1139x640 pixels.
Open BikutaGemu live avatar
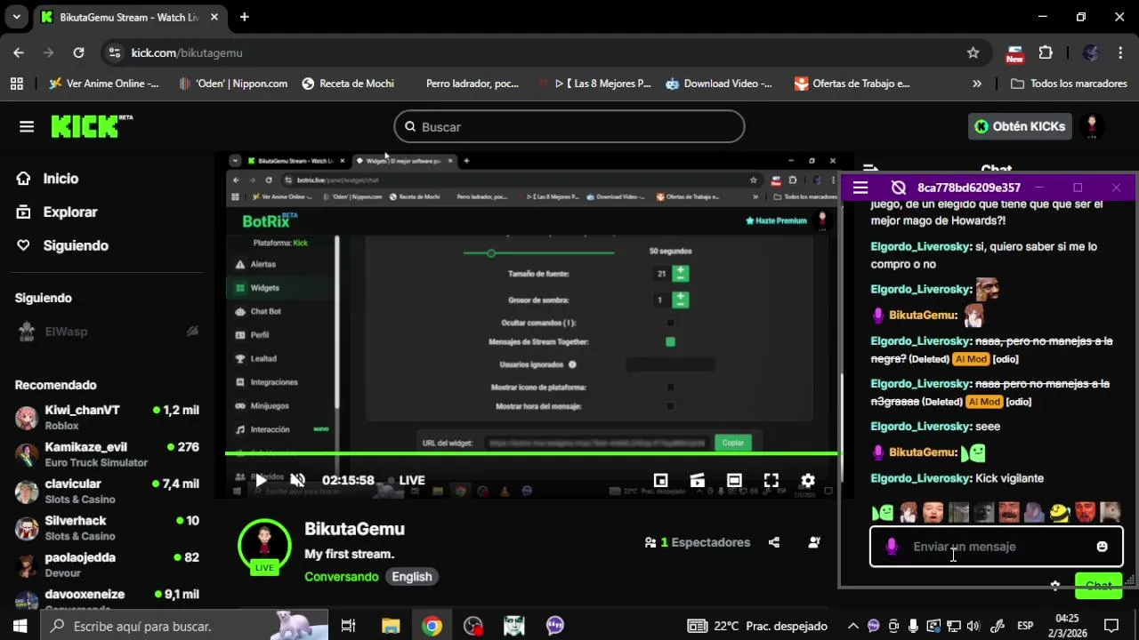click(x=264, y=544)
